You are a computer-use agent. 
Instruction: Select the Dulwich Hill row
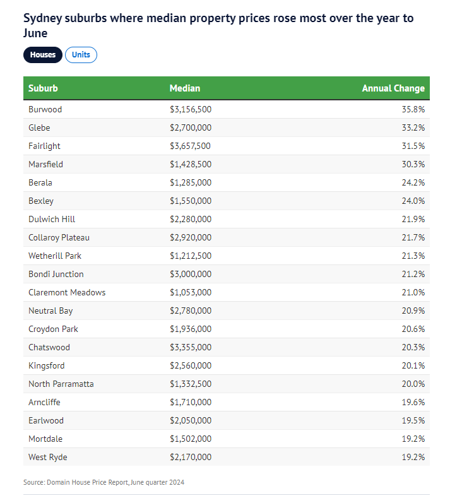pos(226,219)
